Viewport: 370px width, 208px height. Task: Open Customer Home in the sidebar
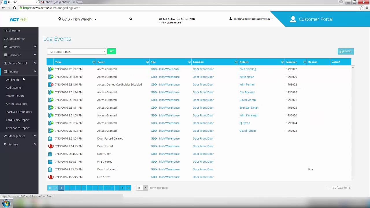[14, 39]
